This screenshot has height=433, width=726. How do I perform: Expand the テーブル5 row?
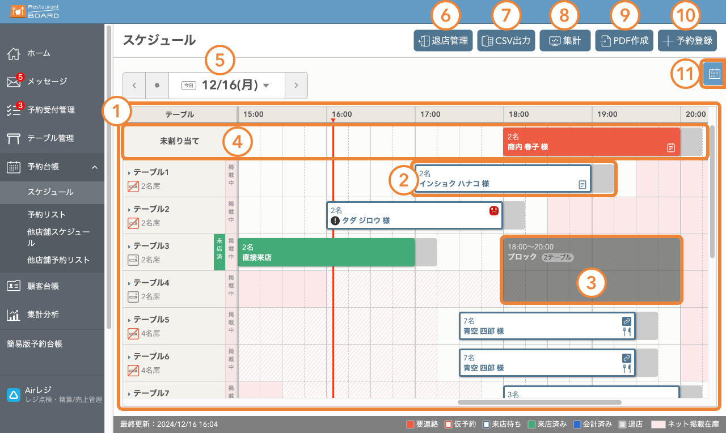point(129,320)
